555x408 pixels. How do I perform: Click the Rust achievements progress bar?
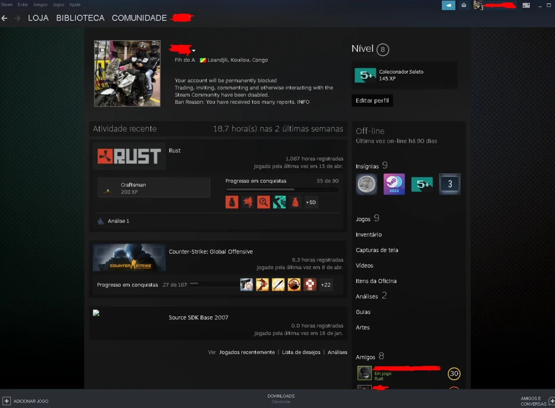pos(282,190)
